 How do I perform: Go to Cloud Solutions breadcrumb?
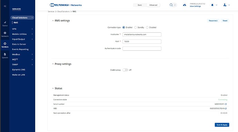coord(63,11)
